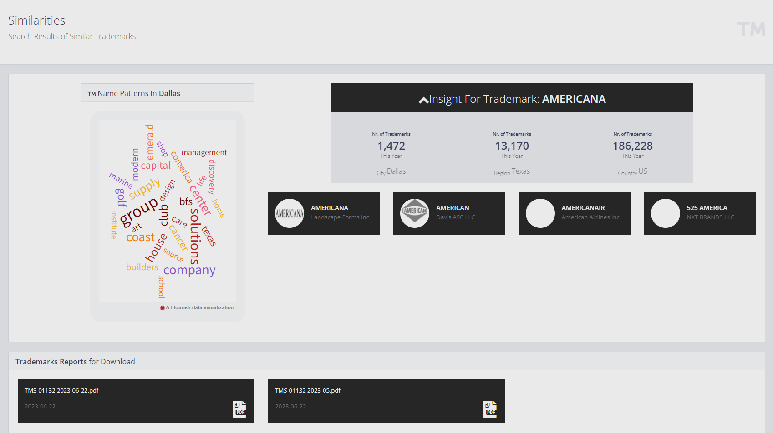Click the Flourish logo under word cloud

[162, 308]
